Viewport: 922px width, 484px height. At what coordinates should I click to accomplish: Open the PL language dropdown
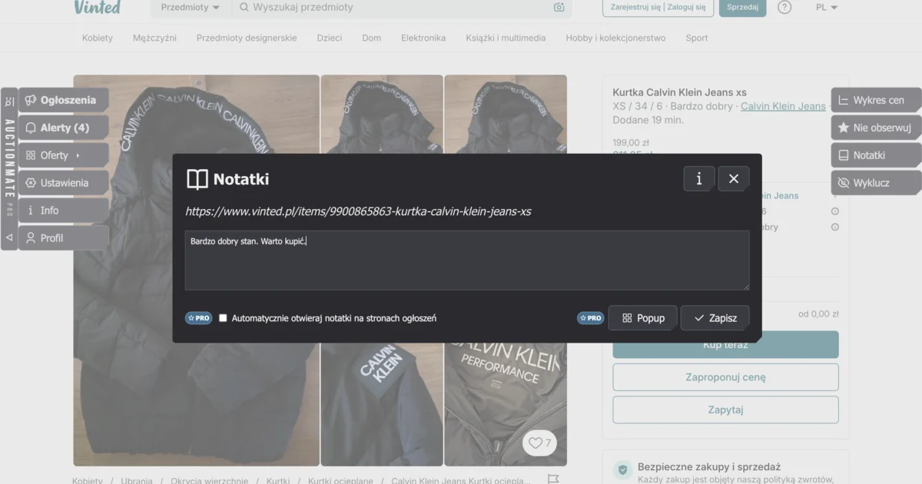pos(827,7)
